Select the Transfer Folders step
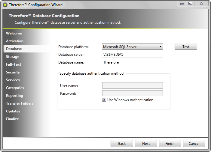The height and width of the screenshot is (152, 211). click(x=20, y=103)
